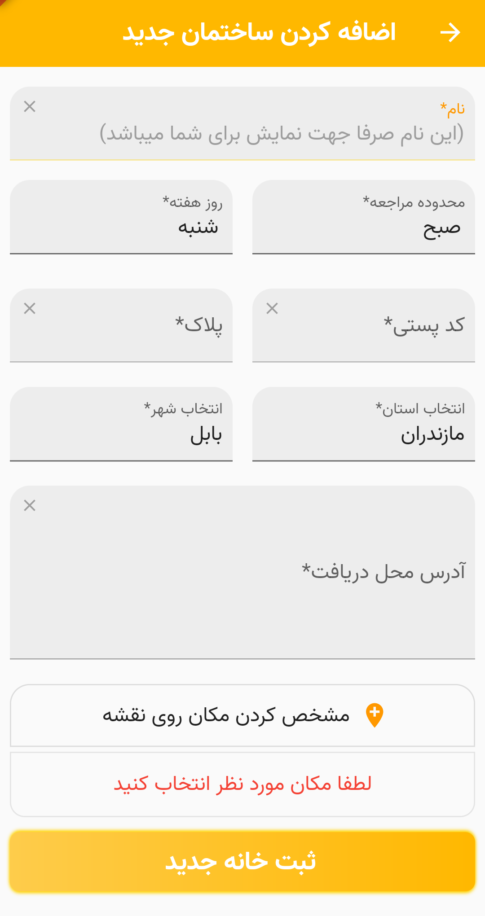Select the شنبه value in weekday field
The width and height of the screenshot is (485, 916).
click(198, 228)
